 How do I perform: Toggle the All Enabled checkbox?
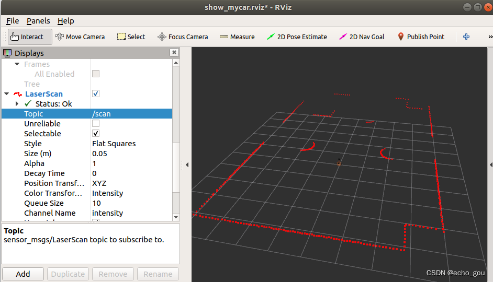coord(96,74)
